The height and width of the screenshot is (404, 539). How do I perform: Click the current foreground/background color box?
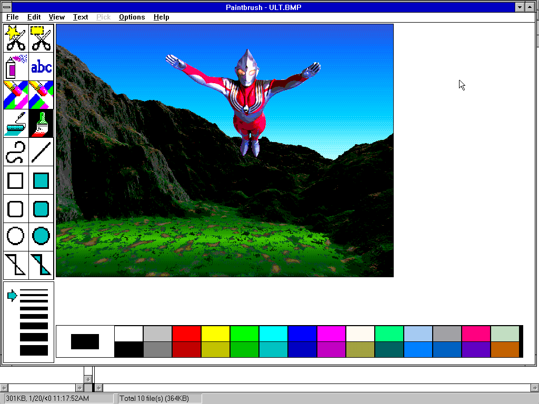pyautogui.click(x=85, y=341)
